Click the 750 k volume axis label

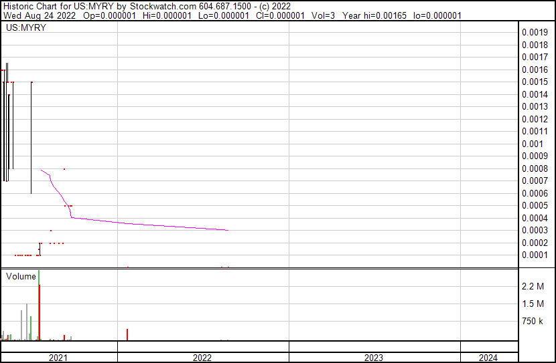pyautogui.click(x=534, y=321)
